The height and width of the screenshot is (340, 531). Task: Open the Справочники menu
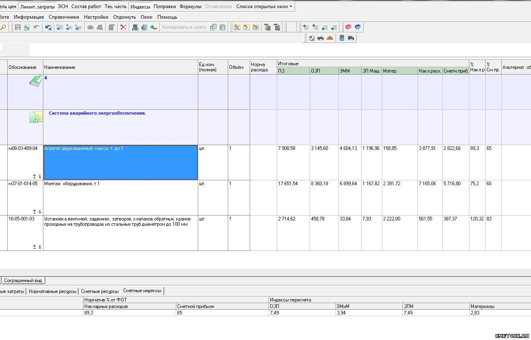[64, 17]
